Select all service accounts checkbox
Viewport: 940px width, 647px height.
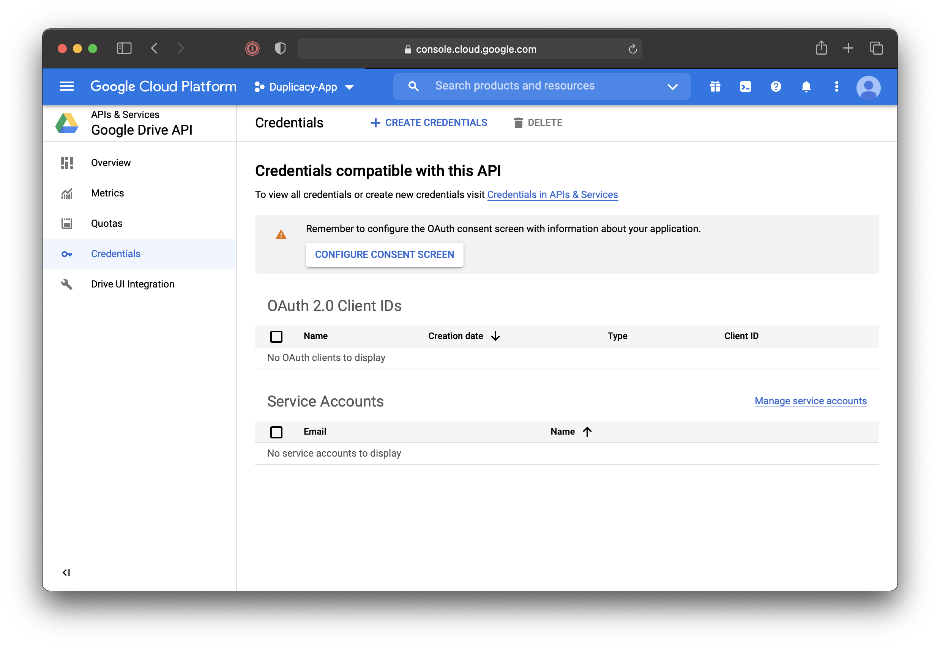[276, 432]
